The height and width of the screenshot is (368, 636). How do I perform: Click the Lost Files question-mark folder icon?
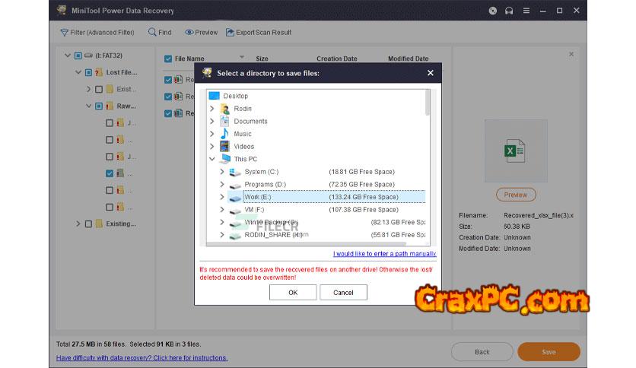[99, 72]
